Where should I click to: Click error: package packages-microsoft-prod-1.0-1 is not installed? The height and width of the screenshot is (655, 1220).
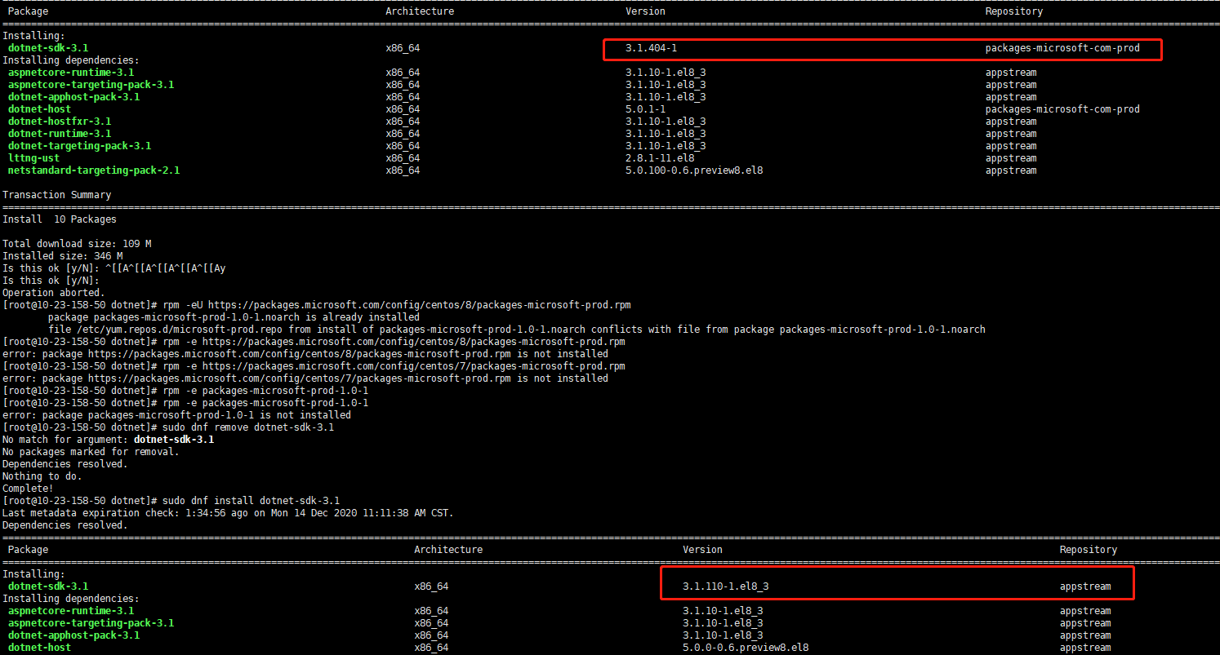tap(176, 415)
